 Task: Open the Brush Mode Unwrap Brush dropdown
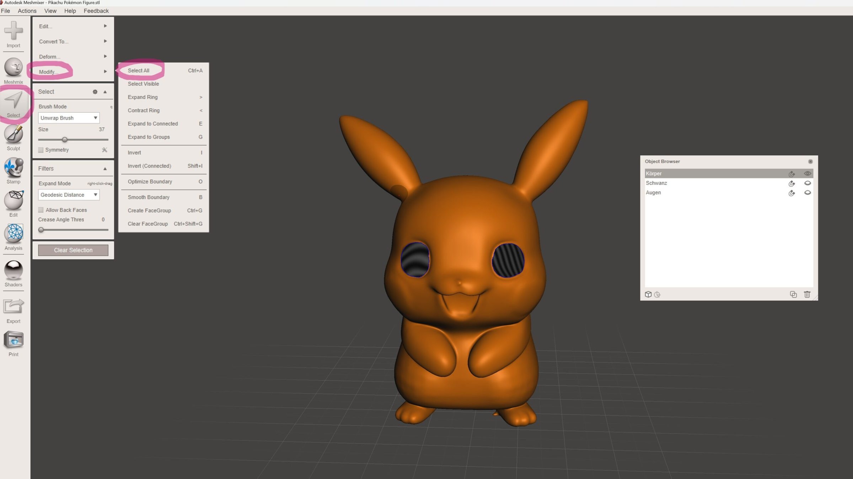coord(69,118)
